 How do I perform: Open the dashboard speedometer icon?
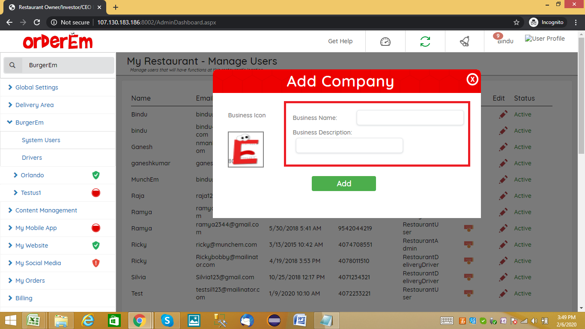click(x=385, y=42)
